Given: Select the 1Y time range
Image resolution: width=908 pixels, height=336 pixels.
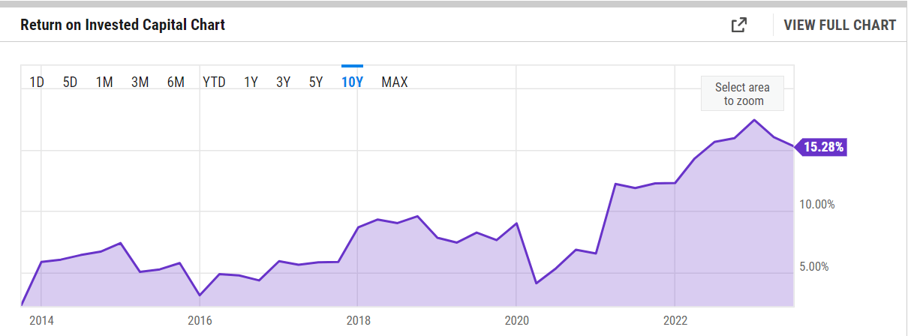Looking at the screenshot, I should tap(251, 82).
